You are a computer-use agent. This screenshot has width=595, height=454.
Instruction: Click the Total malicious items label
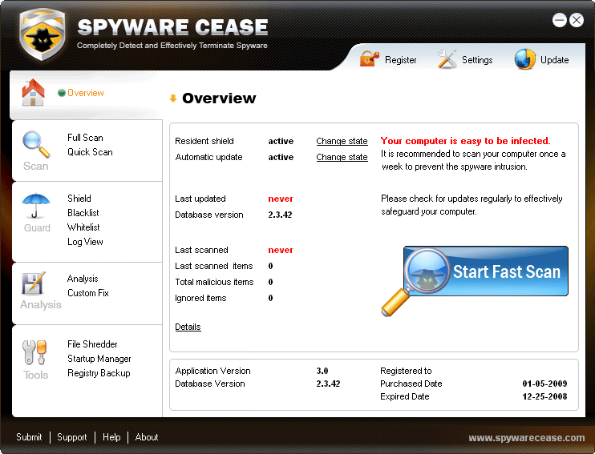(214, 282)
